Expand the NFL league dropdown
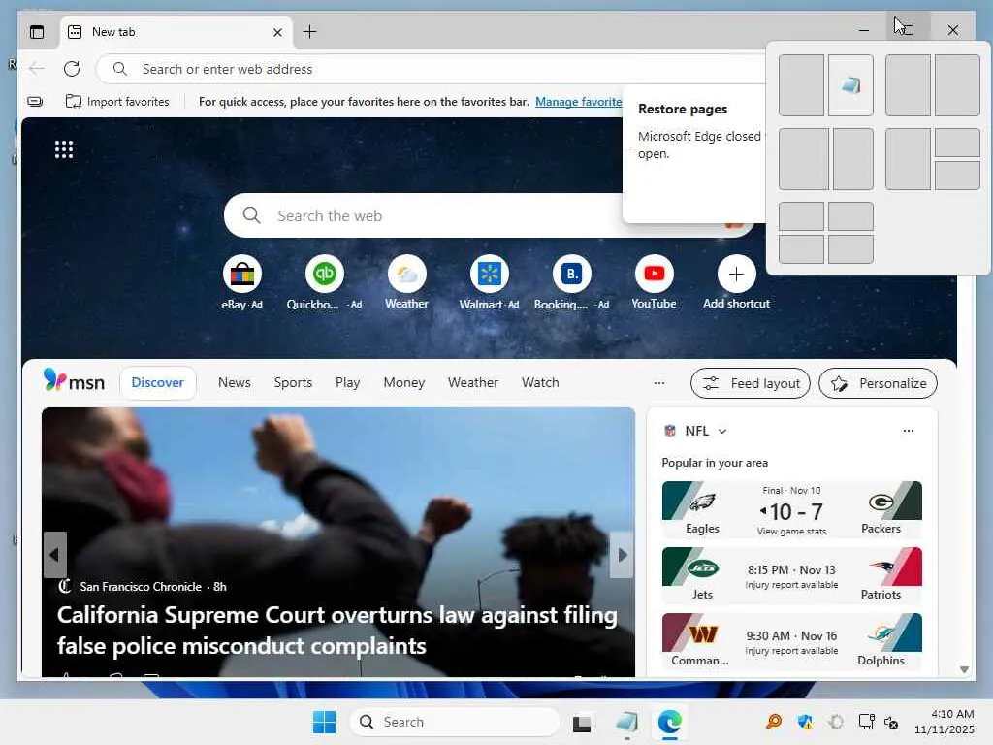Viewport: 993px width, 745px height. (x=721, y=431)
